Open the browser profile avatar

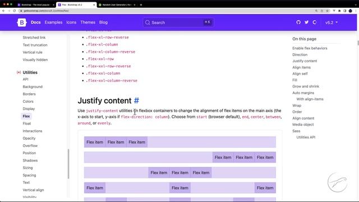coord(350,11)
